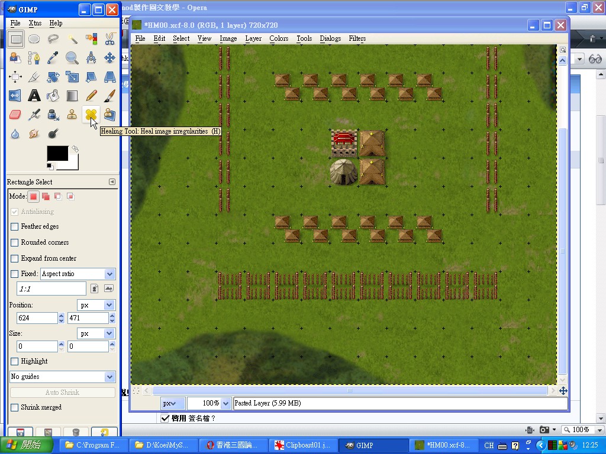Toggle the Feather edges checkbox

click(x=15, y=226)
